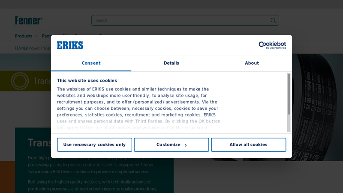The height and width of the screenshot is (193, 343).
Task: Select the Consent tab
Action: [x=91, y=63]
